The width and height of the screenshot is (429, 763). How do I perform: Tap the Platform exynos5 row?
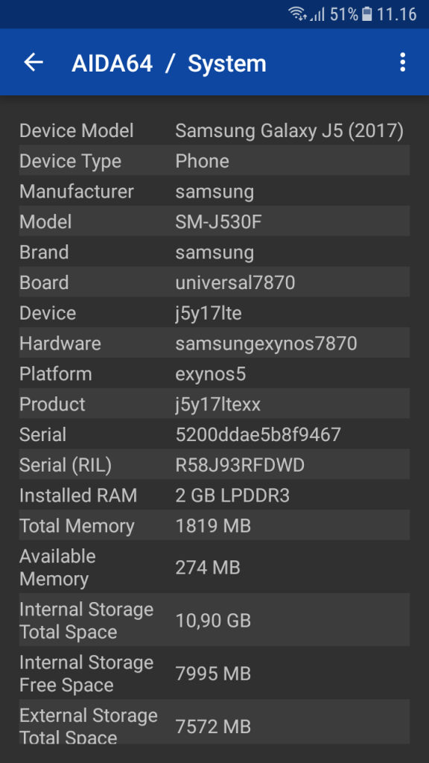(214, 374)
